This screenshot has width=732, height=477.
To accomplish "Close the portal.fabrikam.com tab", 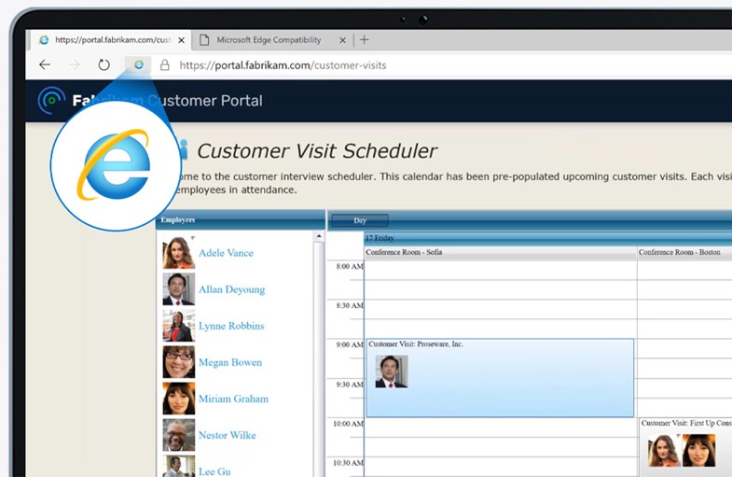I will [182, 41].
